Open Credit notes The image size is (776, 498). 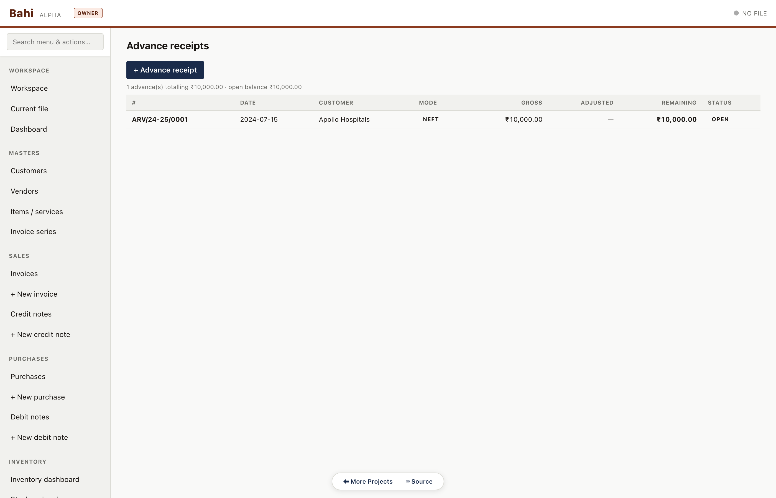[31, 314]
